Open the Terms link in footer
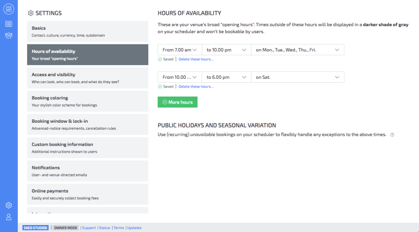Viewport: 419px width, 232px height. pos(119,228)
